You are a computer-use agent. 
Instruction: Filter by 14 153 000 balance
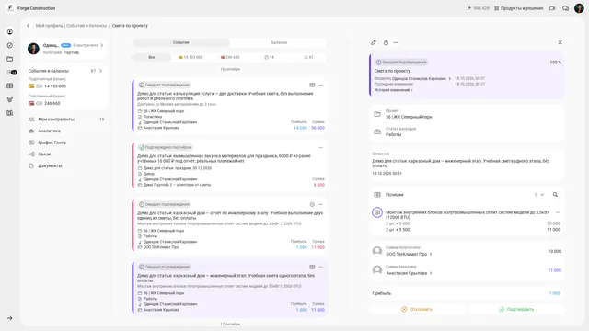(x=191, y=57)
